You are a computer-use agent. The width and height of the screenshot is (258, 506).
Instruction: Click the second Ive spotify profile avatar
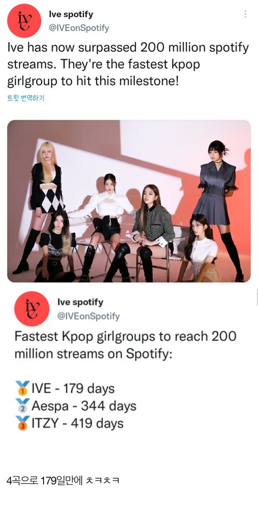[x=32, y=309]
